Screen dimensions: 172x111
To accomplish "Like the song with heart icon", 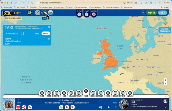I will [18, 107].
